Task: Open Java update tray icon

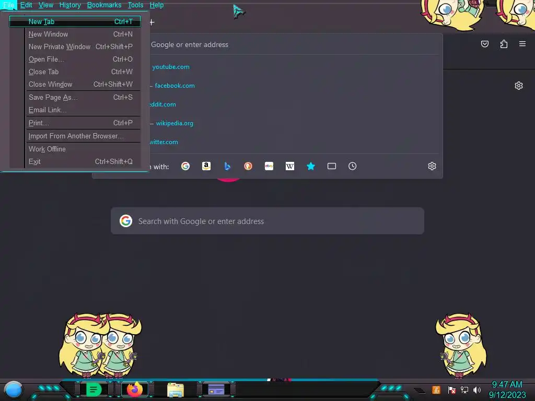Action: [436, 390]
